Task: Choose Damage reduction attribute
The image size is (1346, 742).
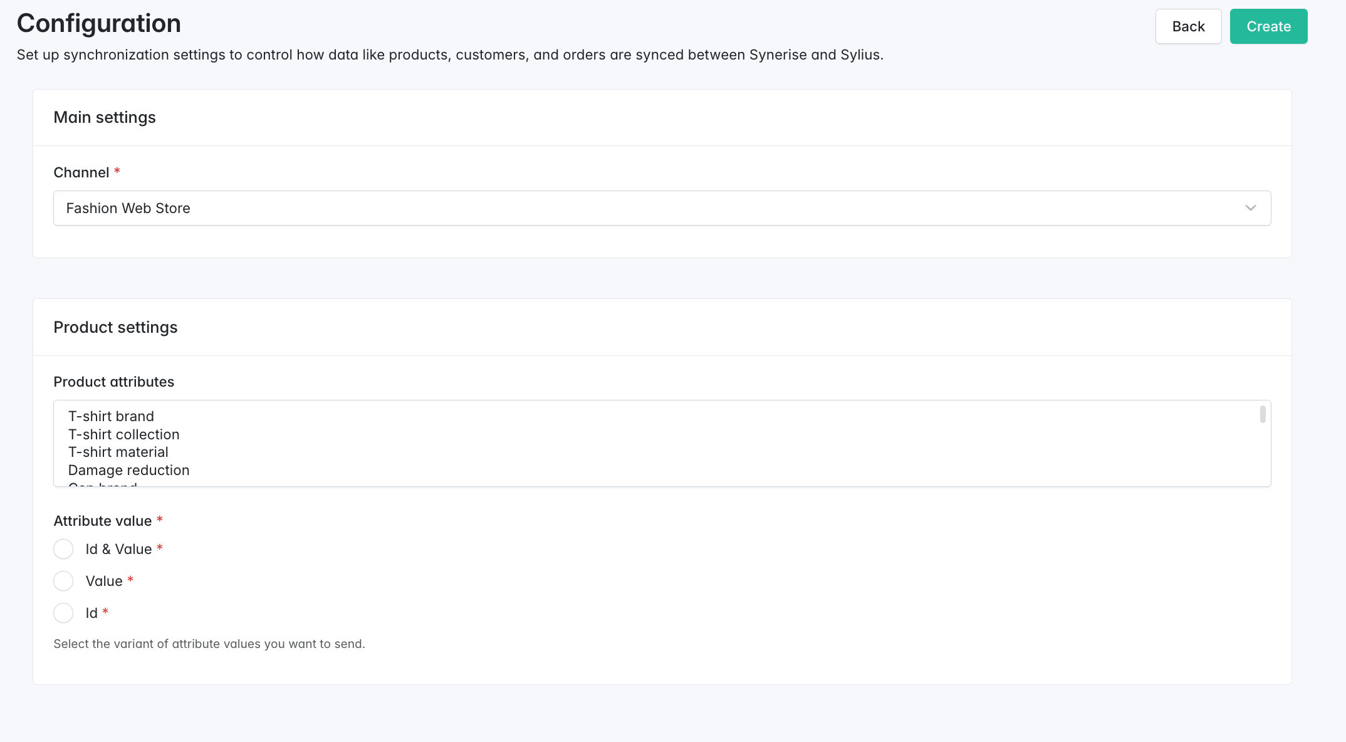Action: click(x=128, y=470)
